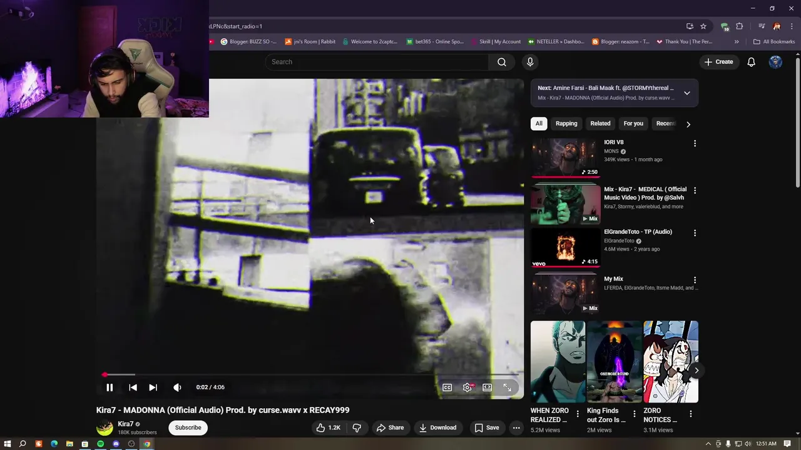Open the All Bookmarks folder

pyautogui.click(x=774, y=42)
